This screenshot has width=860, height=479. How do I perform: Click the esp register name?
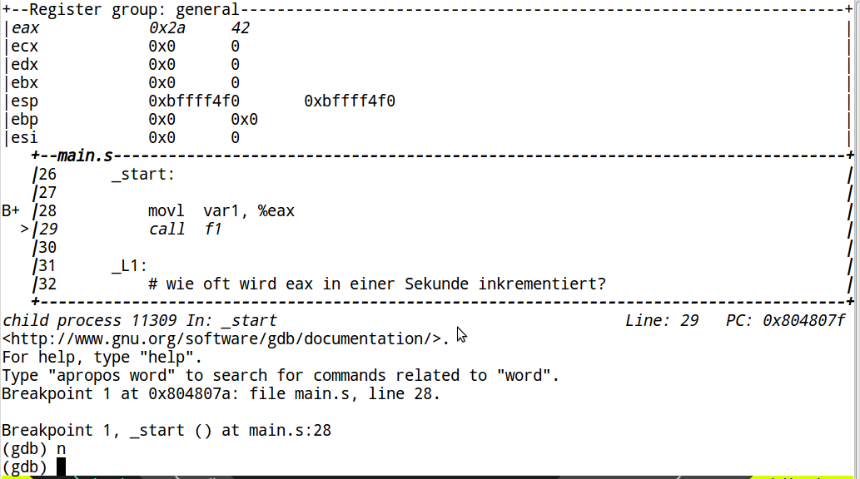[x=25, y=101]
